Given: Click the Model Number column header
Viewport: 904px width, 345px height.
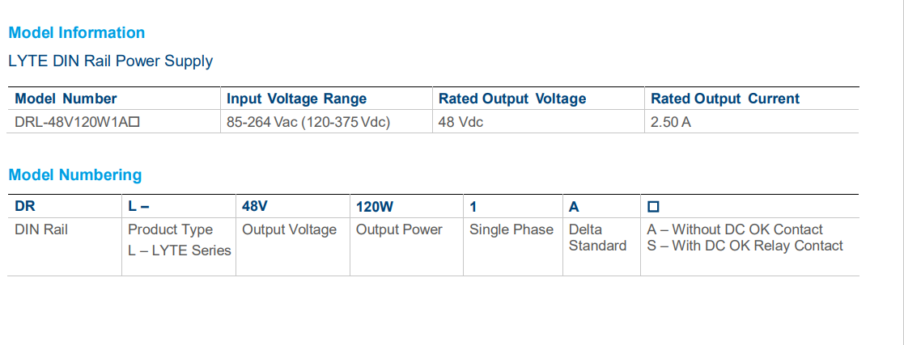Looking at the screenshot, I should [66, 99].
